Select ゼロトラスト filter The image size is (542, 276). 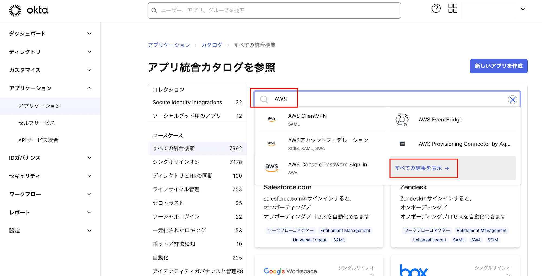(x=197, y=203)
